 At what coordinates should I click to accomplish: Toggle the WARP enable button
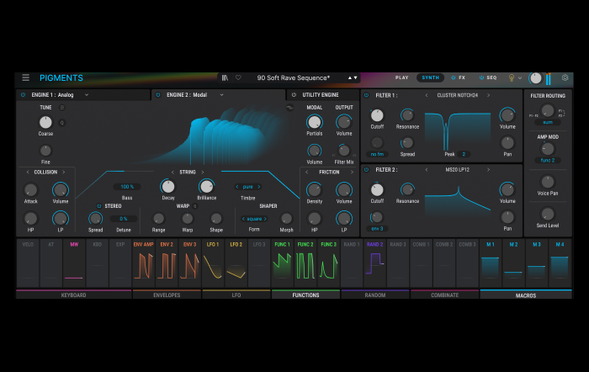[x=195, y=206]
